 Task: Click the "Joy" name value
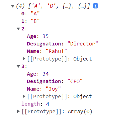[x=53, y=89]
